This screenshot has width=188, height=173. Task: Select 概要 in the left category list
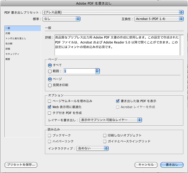[x=23, y=59]
